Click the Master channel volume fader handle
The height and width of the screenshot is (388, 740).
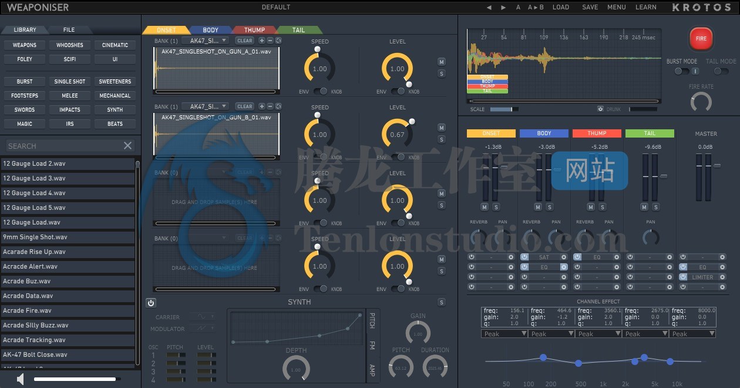tap(717, 166)
